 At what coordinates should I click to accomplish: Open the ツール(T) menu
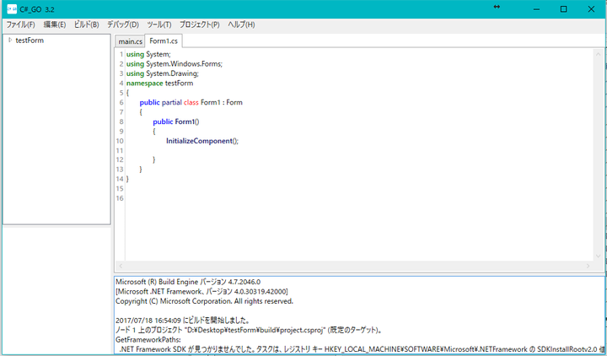tap(159, 24)
